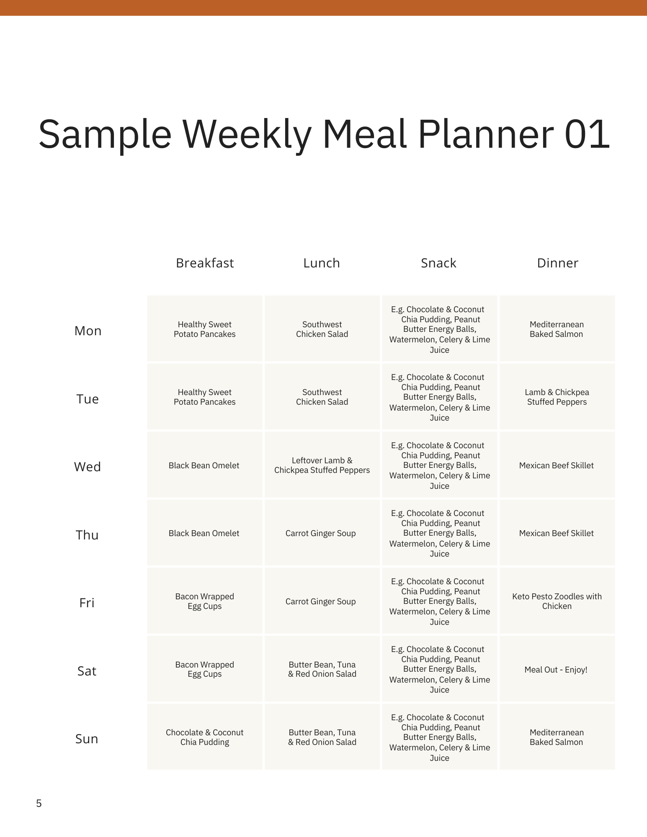Click the Wed row label

click(x=88, y=467)
